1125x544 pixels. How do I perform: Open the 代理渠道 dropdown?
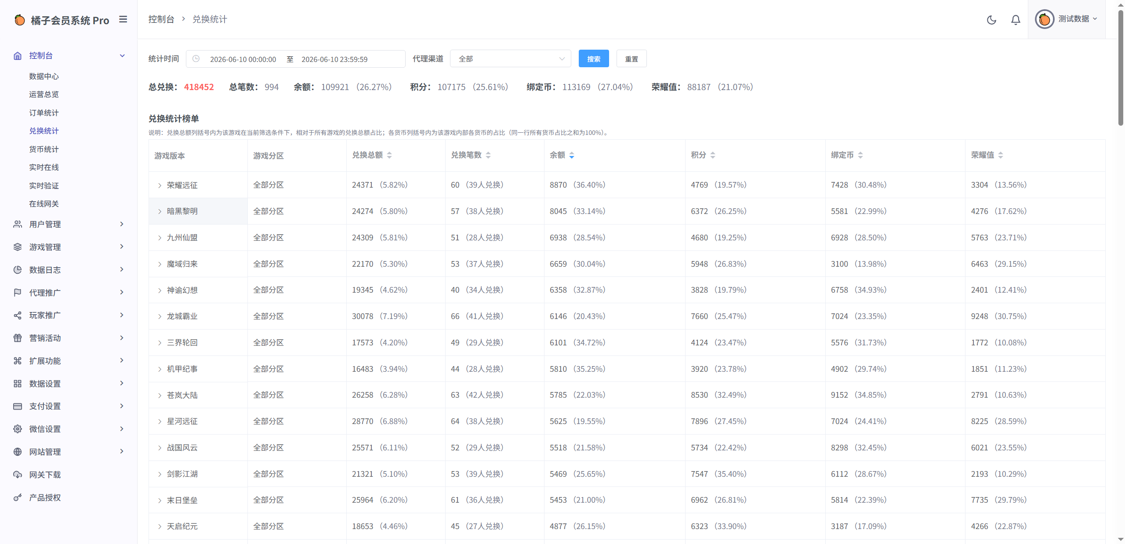pos(510,58)
